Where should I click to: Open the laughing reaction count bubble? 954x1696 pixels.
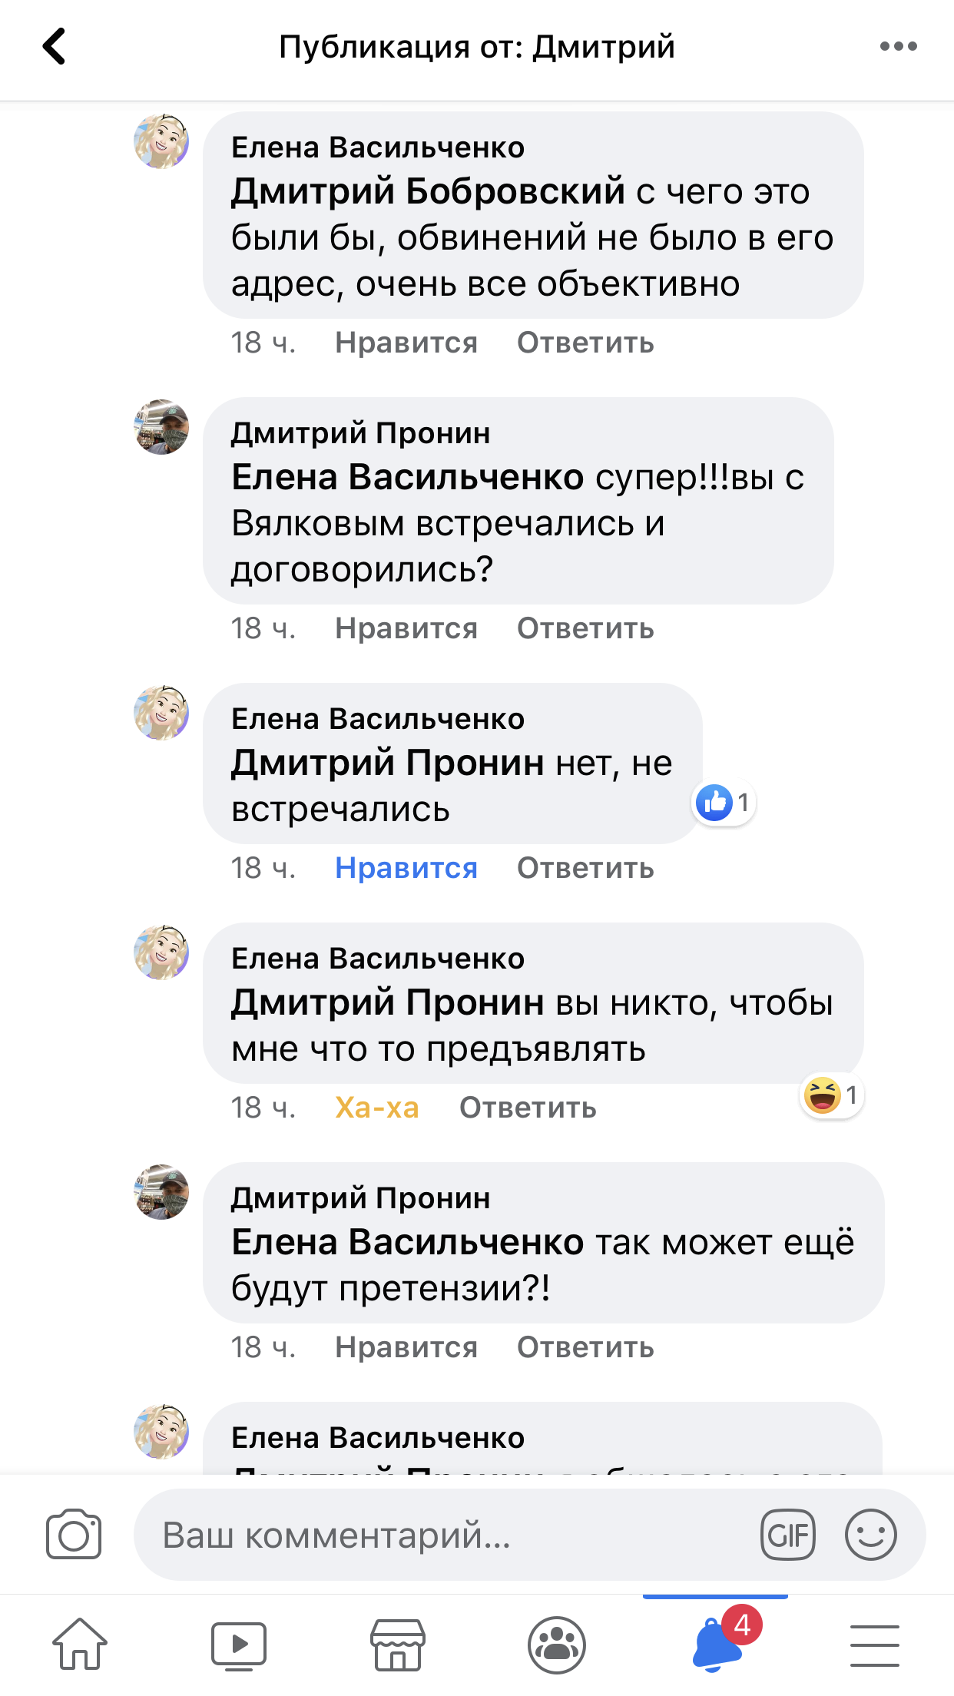[832, 1095]
